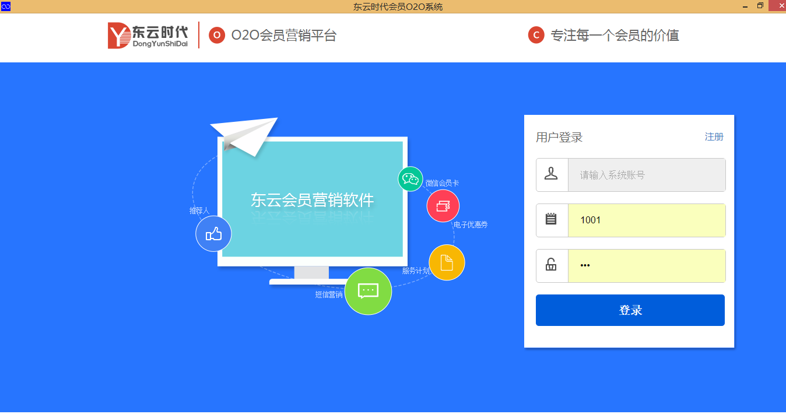This screenshot has height=414, width=786.
Task: Click the orange service plan document icon
Action: point(447,262)
